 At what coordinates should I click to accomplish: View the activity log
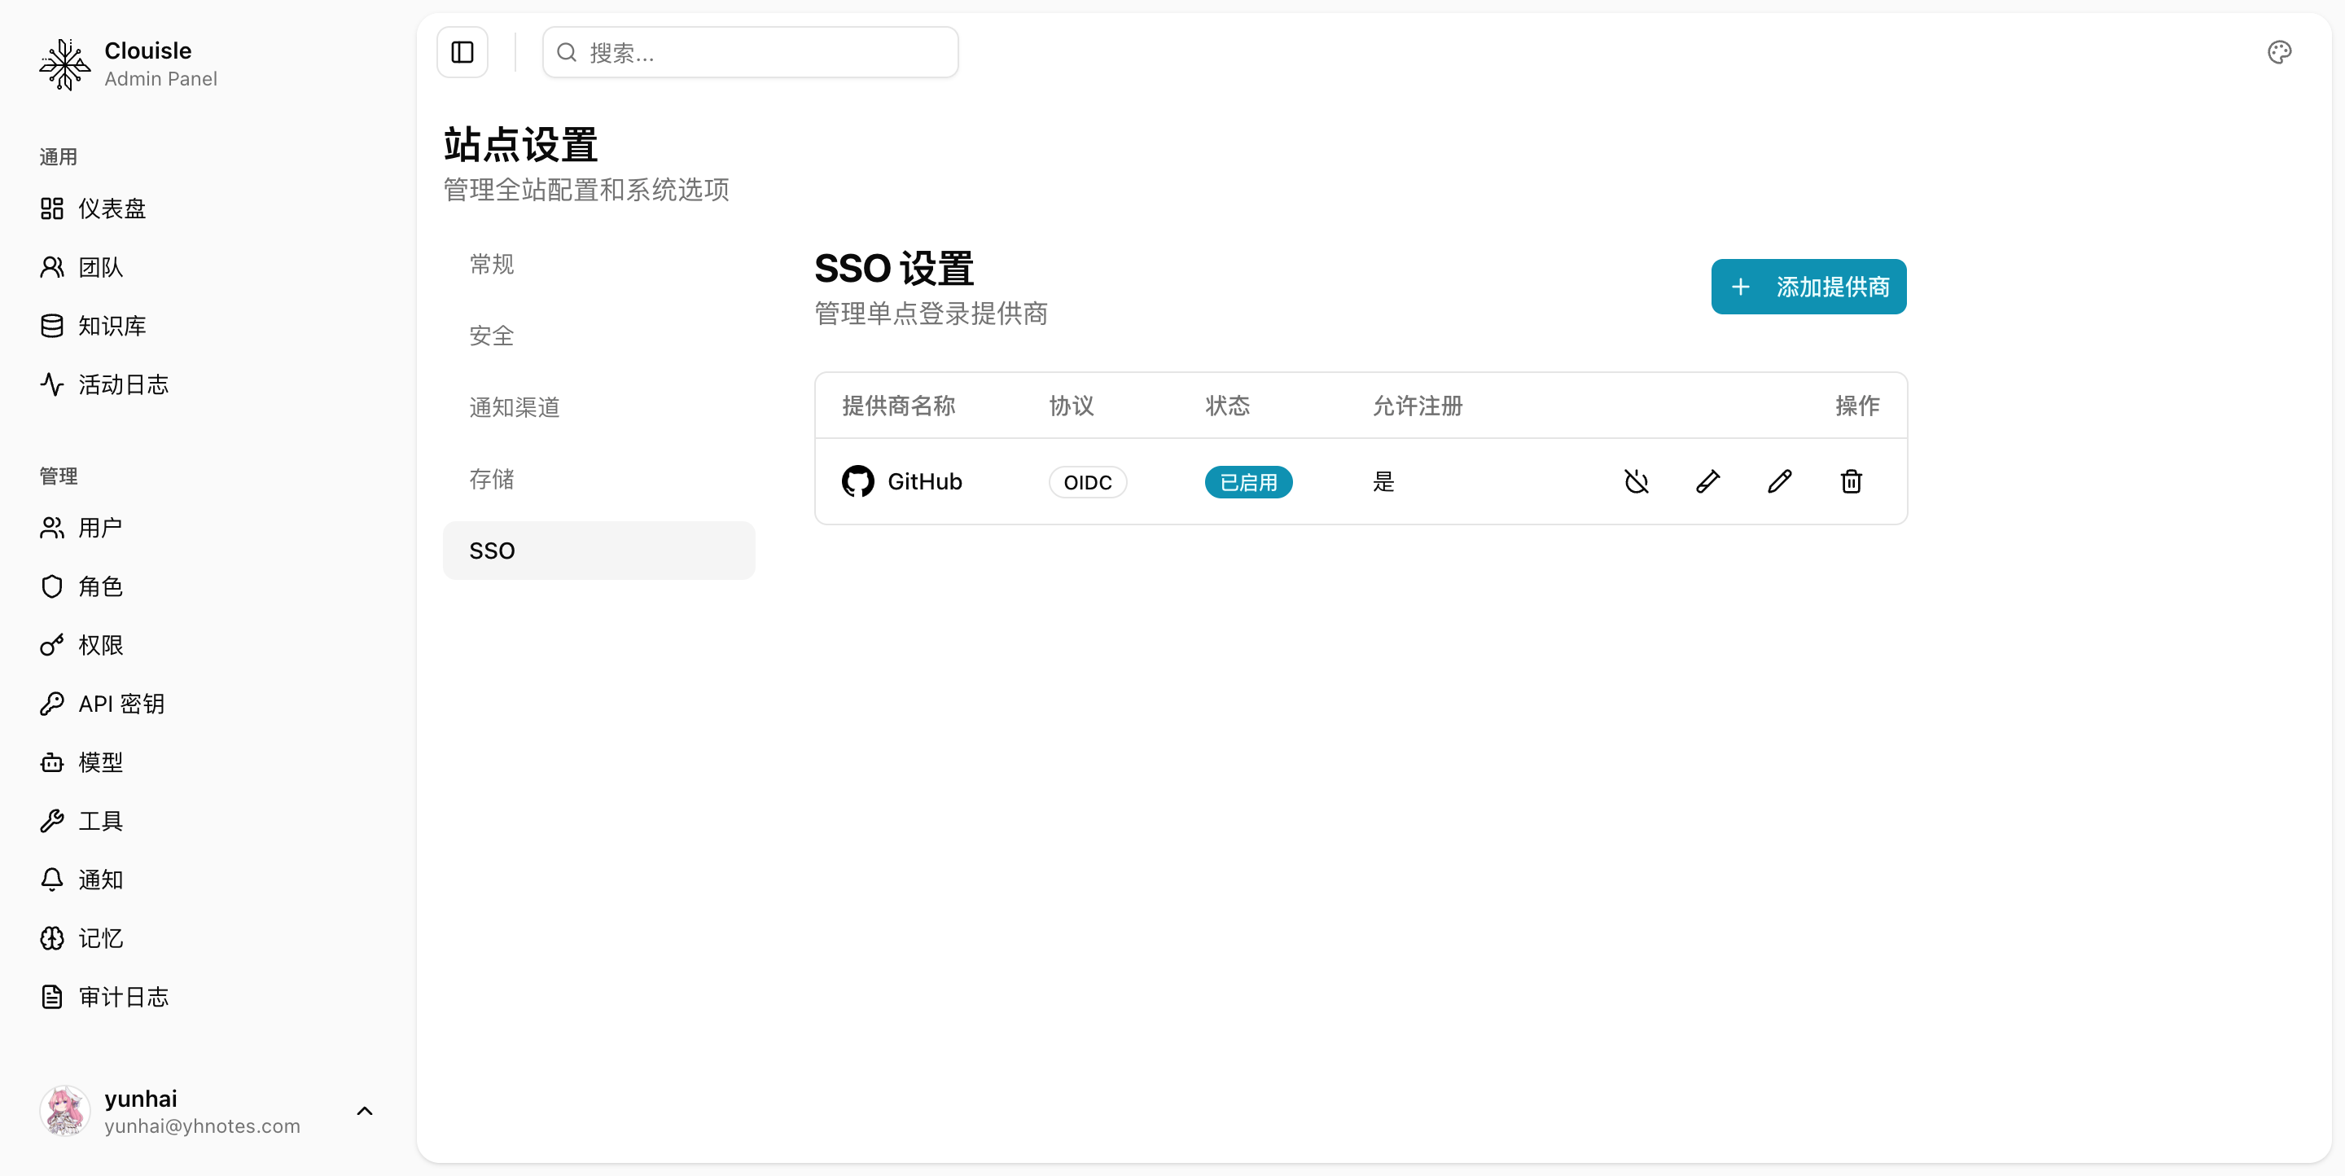(123, 384)
